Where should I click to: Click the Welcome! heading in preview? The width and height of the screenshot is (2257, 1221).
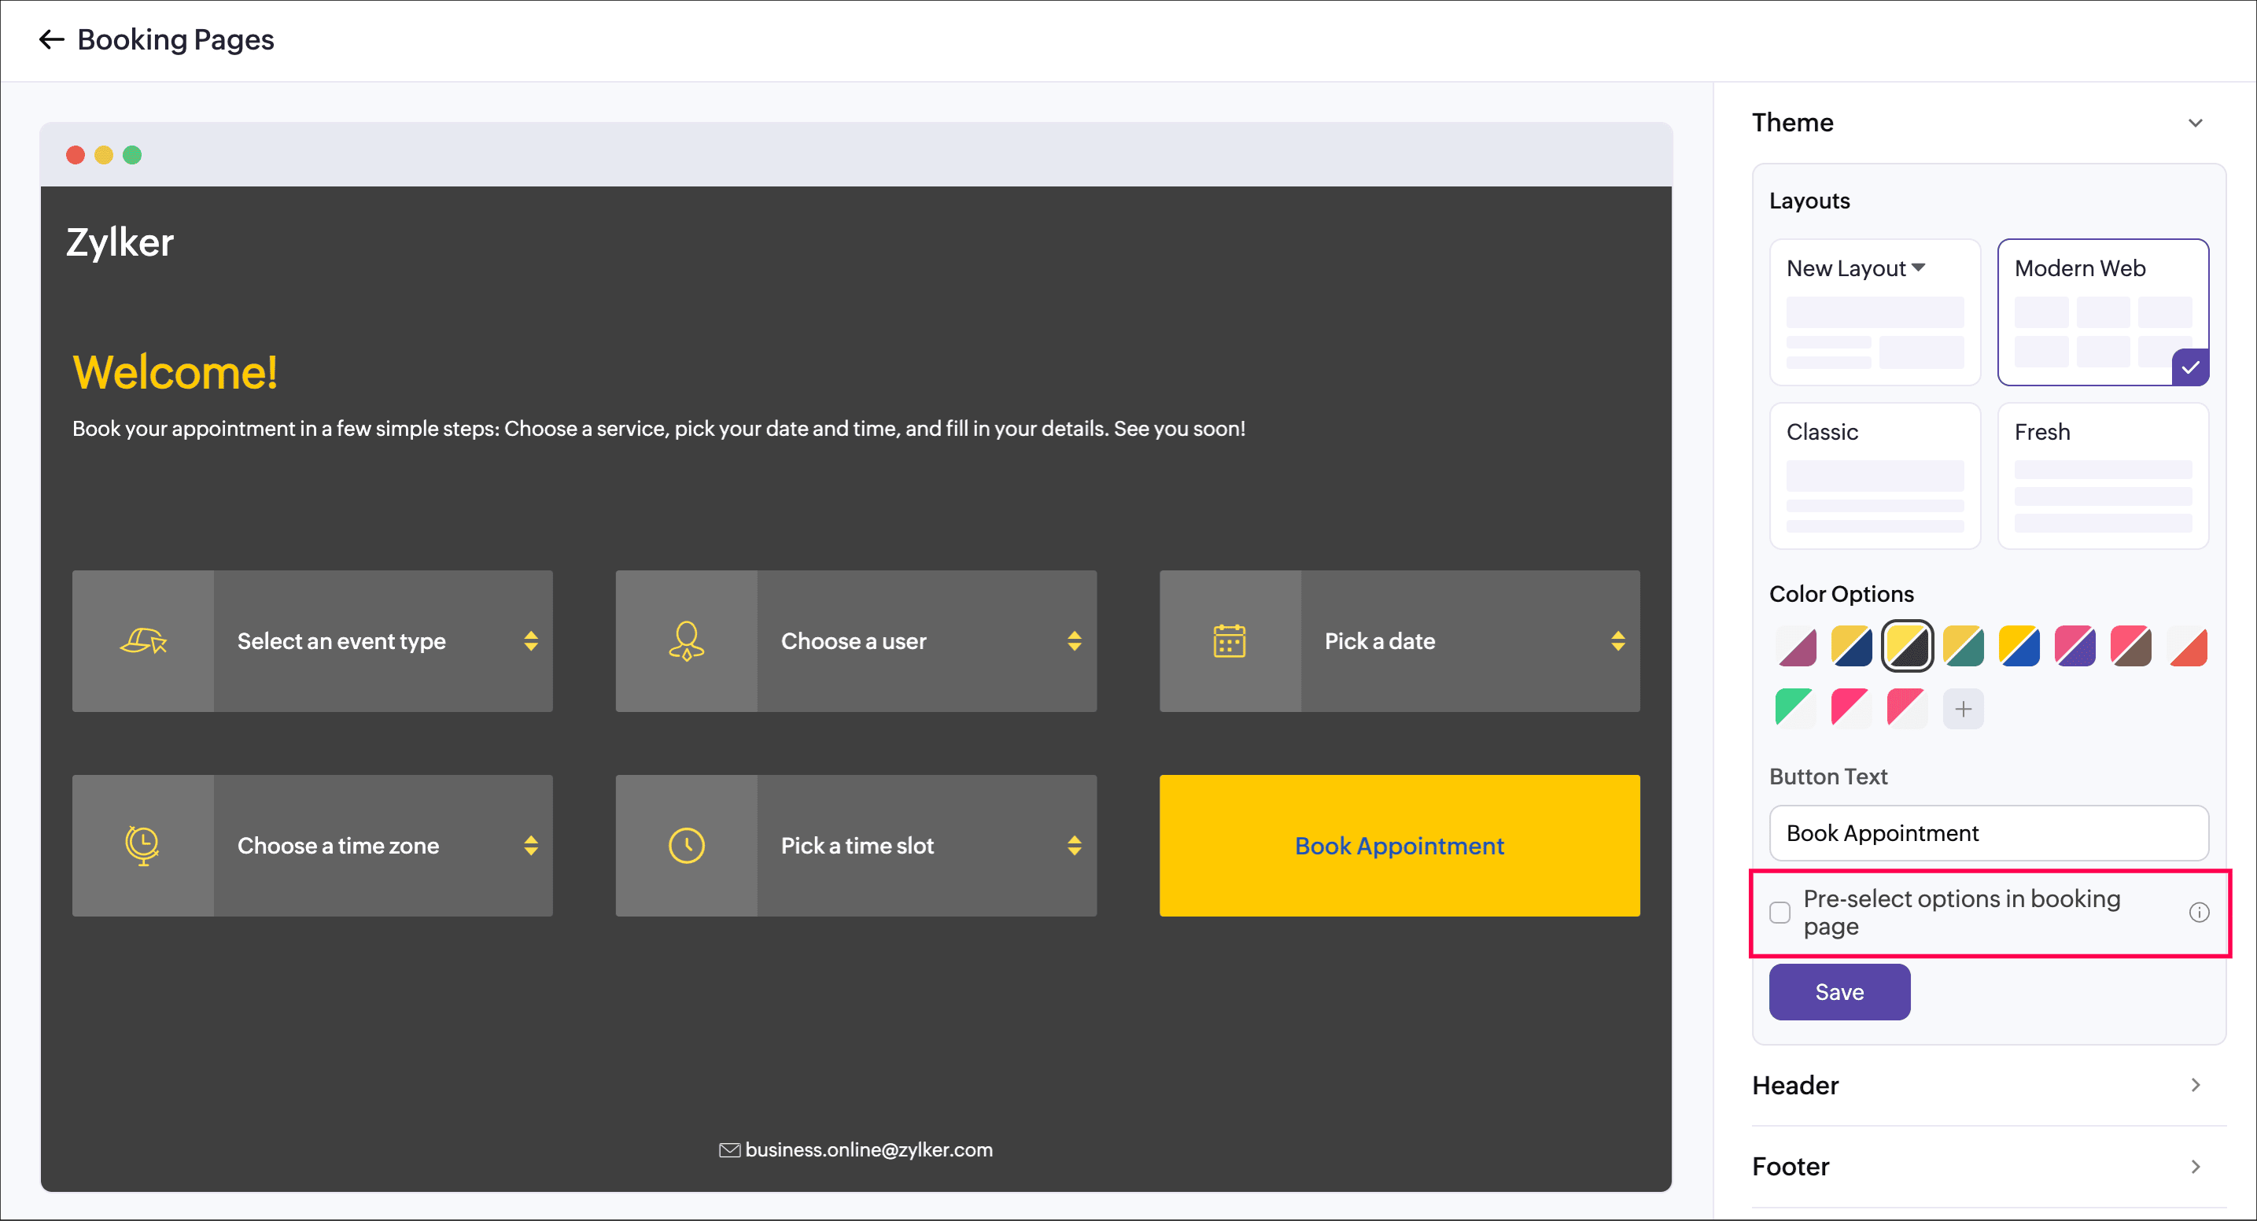pyautogui.click(x=175, y=371)
